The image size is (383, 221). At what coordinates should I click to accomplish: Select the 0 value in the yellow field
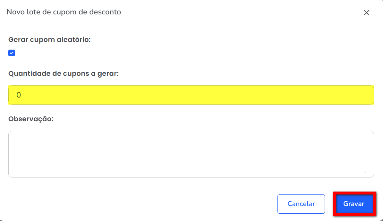click(x=19, y=95)
